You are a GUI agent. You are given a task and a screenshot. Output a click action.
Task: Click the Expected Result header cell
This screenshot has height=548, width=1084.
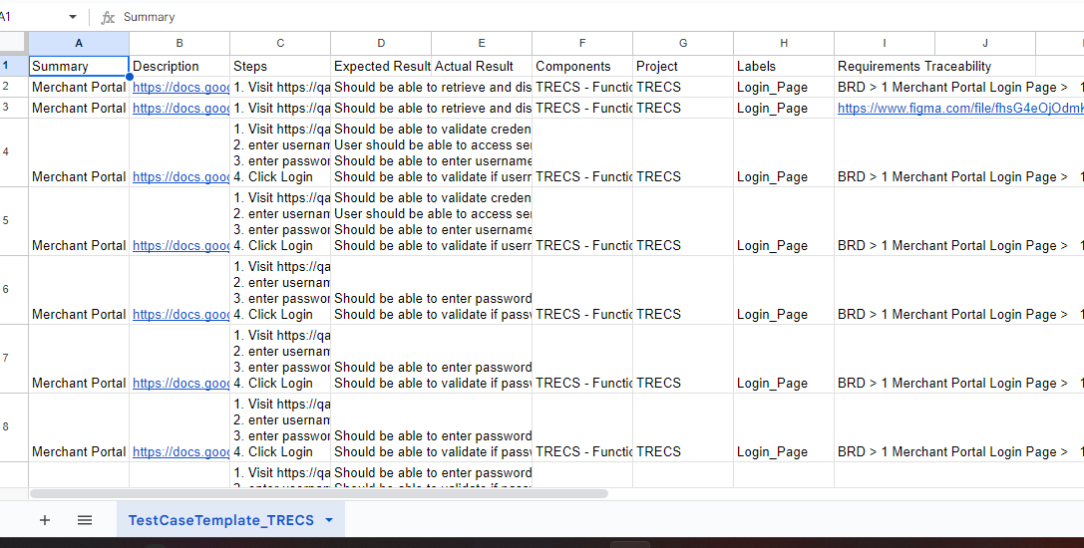pos(381,66)
